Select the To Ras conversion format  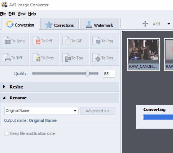105,58
